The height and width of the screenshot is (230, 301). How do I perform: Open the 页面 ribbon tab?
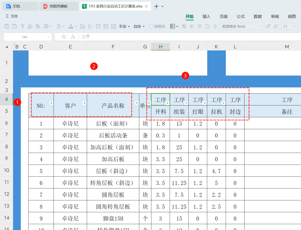[x=223, y=16]
